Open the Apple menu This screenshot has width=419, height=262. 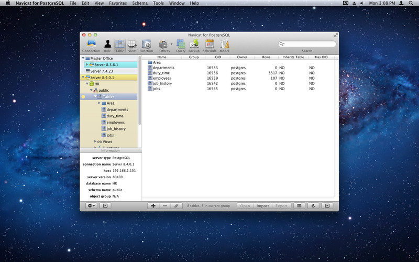pyautogui.click(x=8, y=3)
